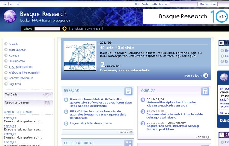This screenshot has height=146, width=229.
Task: Open Agenda in the left sidebar menu
Action: [x=14, y=55]
